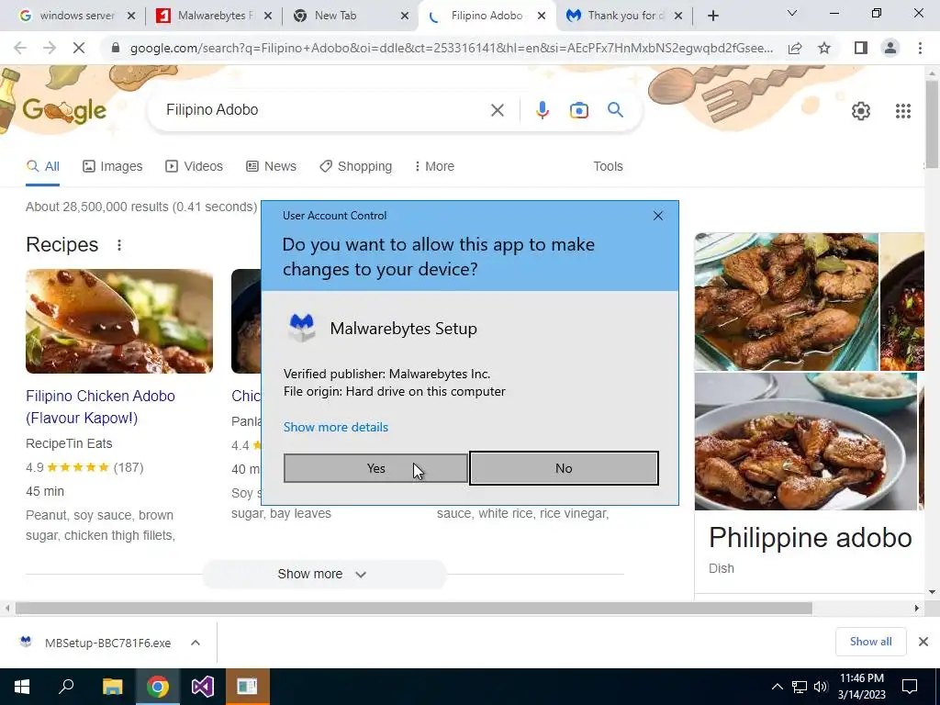Open Recipes section three-dot options
Viewport: 940px width, 705px height.
(119, 245)
